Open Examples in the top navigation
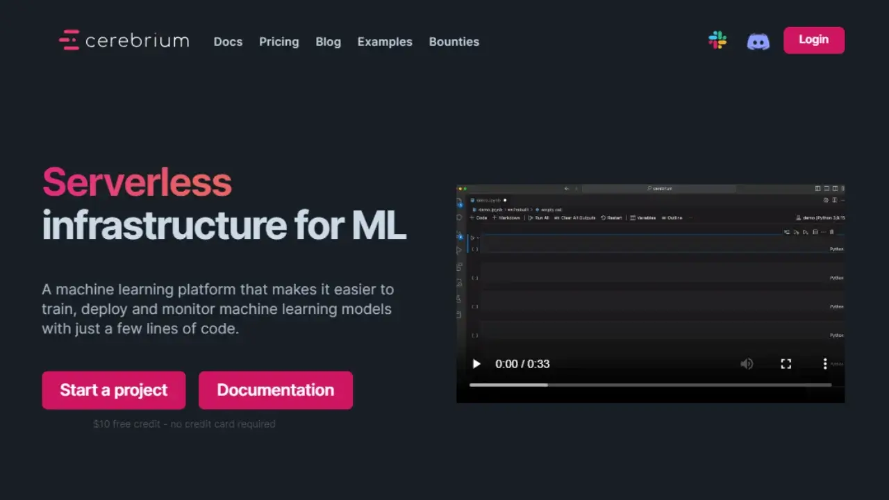Viewport: 889px width, 500px height. (x=385, y=42)
